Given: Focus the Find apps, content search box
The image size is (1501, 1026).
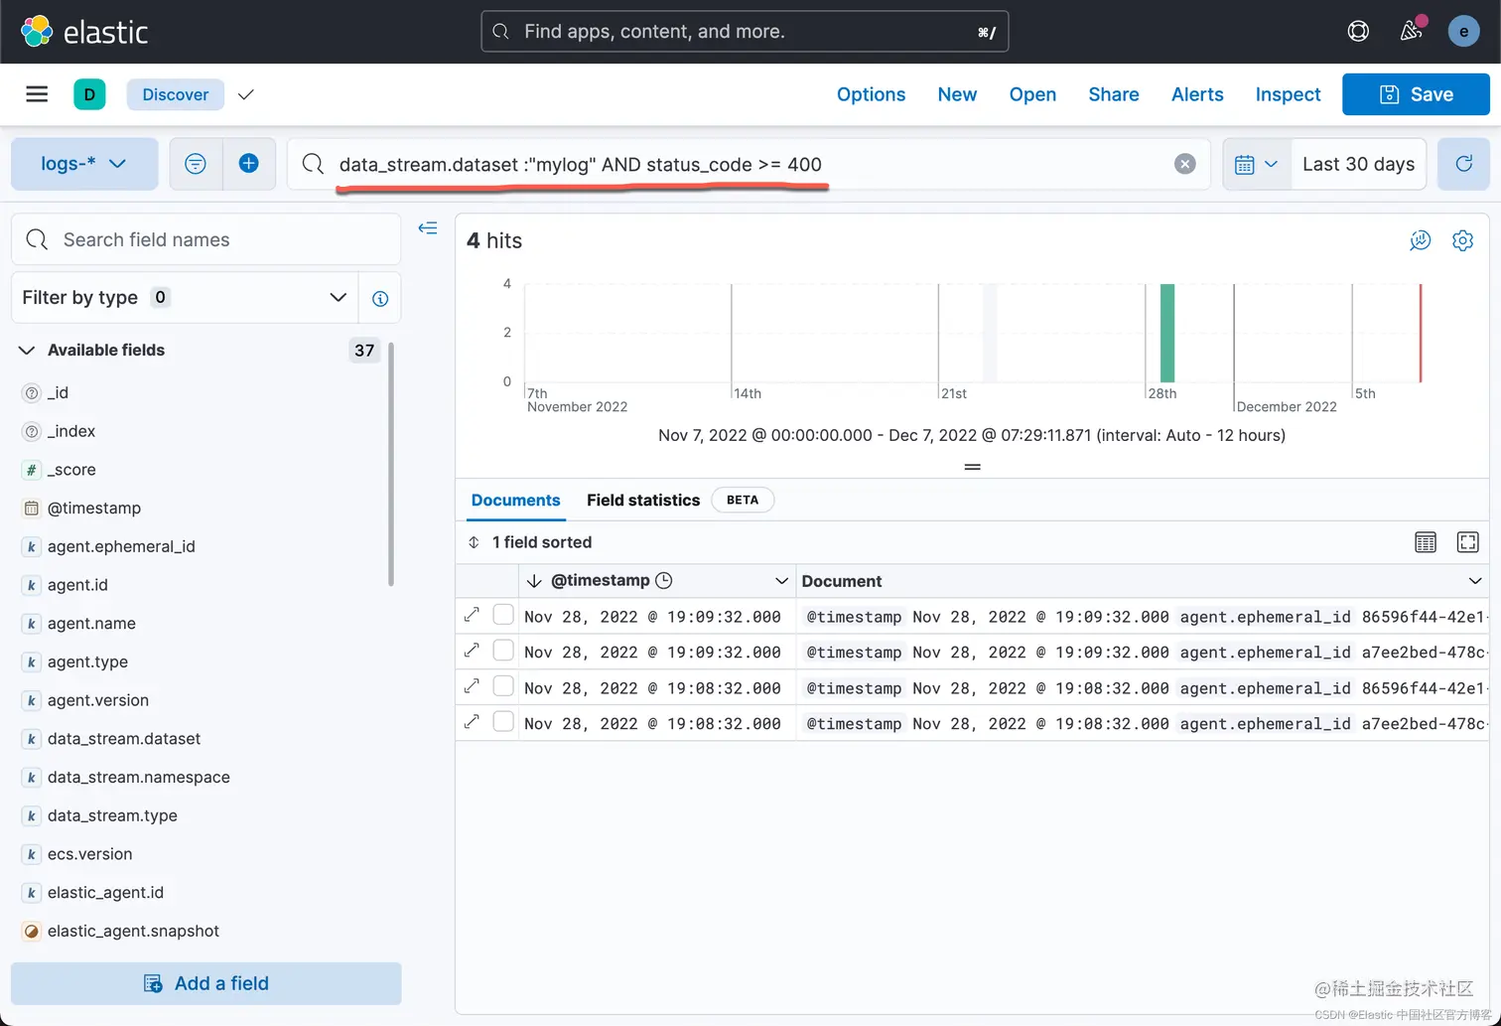Looking at the screenshot, I should pyautogui.click(x=745, y=32).
